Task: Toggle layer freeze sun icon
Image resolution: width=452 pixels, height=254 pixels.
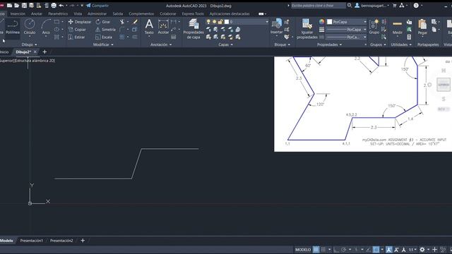Action: pos(214,22)
